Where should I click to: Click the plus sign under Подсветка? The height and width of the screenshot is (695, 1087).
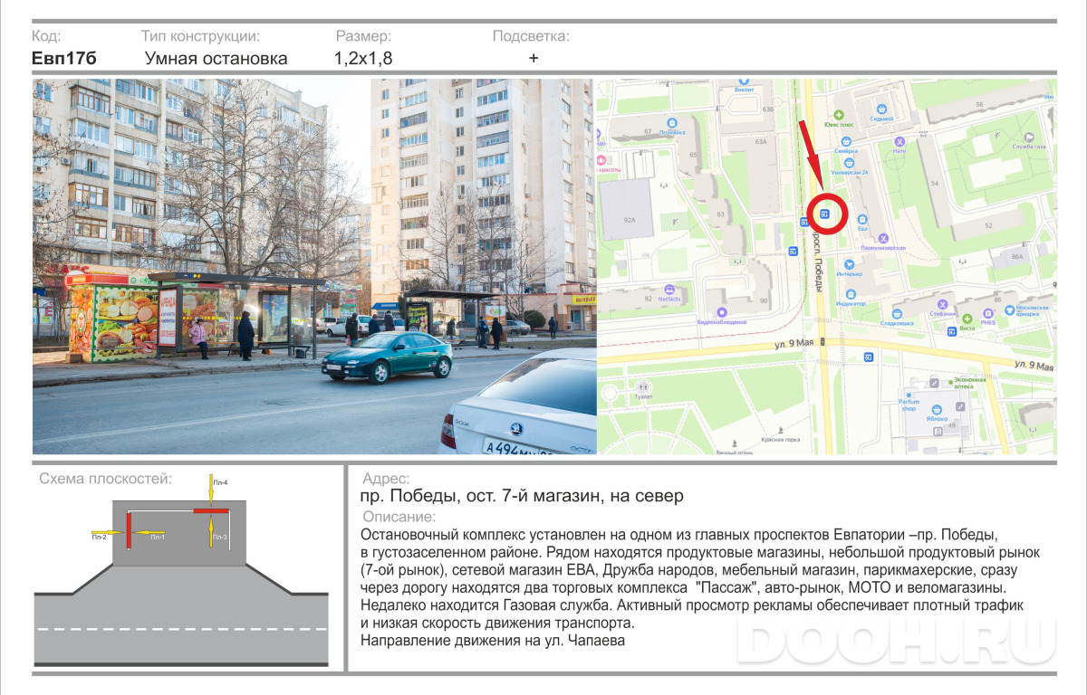[x=534, y=58]
